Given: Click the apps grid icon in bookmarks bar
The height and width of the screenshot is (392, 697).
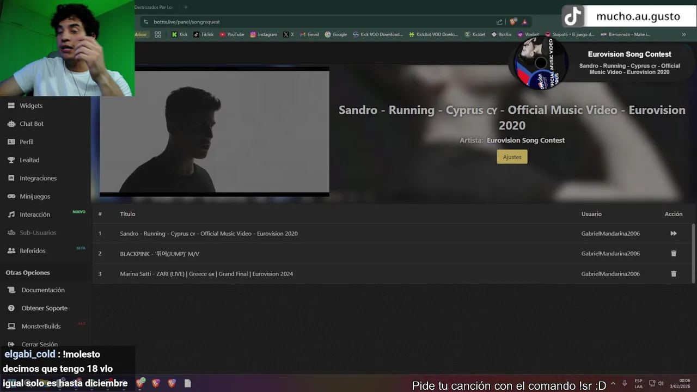Looking at the screenshot, I should [x=158, y=34].
